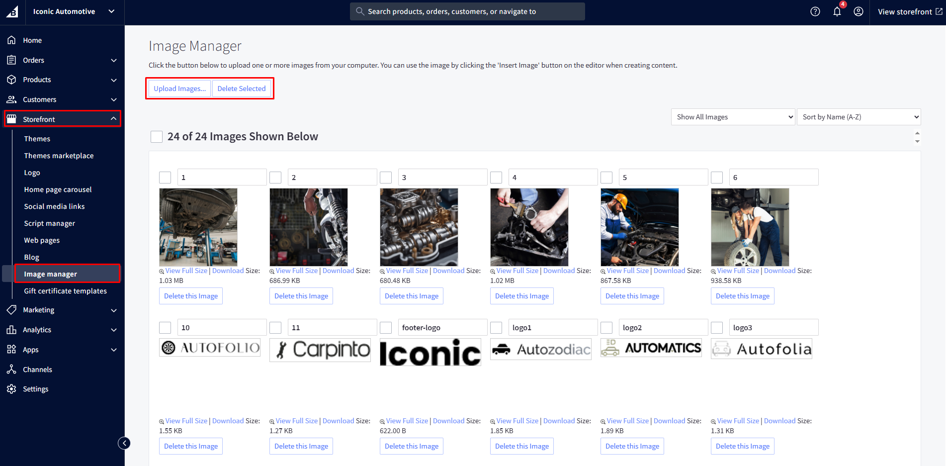Go to Script manager in the sidebar
Viewport: 946px width, 466px height.
[50, 223]
